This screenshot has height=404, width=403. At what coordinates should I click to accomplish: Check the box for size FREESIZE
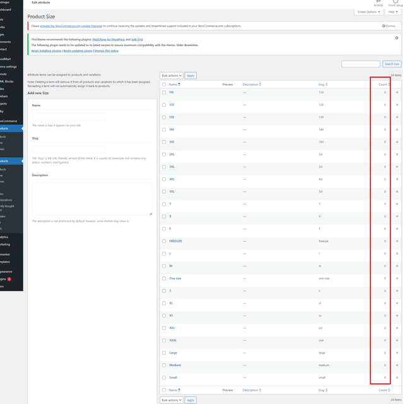click(x=164, y=241)
